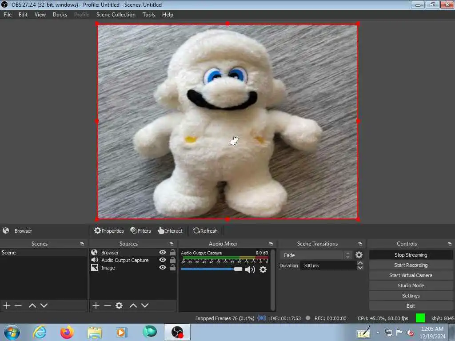This screenshot has height=341, width=455.
Task: Select the Audio Output Capture source row
Action: coord(133,260)
